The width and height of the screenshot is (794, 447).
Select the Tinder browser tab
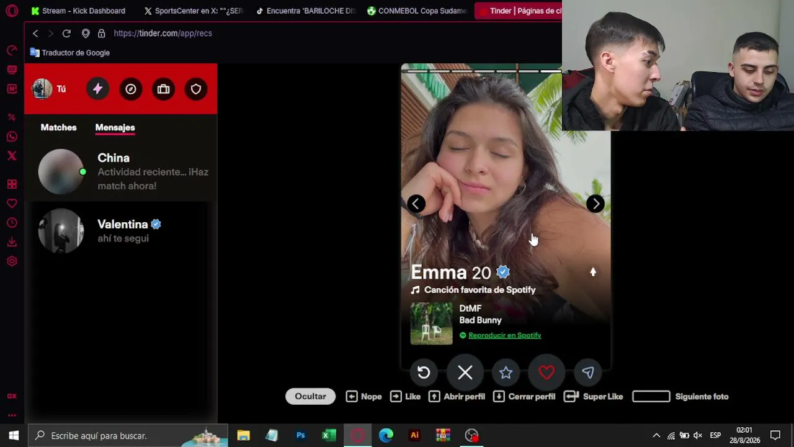(x=519, y=11)
